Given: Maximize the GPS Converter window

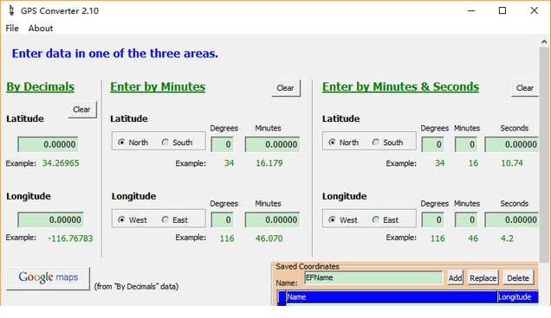Looking at the screenshot, I should [502, 10].
